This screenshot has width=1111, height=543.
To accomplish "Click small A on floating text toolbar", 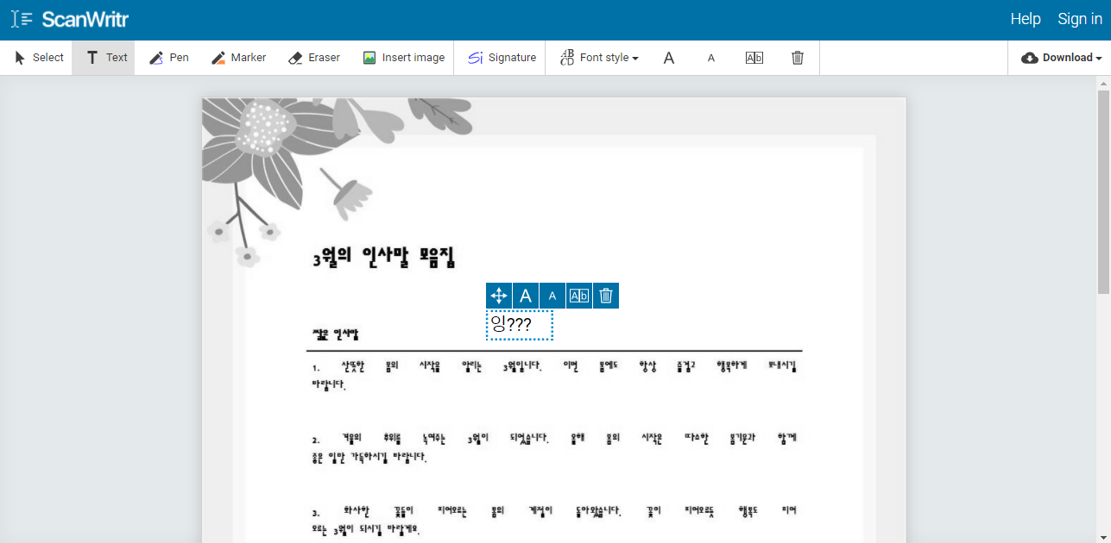I will coord(552,296).
